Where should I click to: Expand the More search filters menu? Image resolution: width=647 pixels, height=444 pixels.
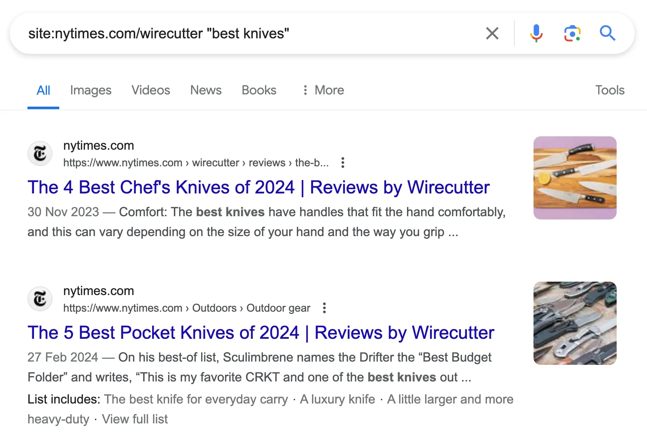pos(323,90)
